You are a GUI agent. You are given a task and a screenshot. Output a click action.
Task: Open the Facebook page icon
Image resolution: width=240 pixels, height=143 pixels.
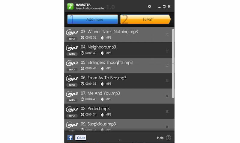[x=70, y=138]
